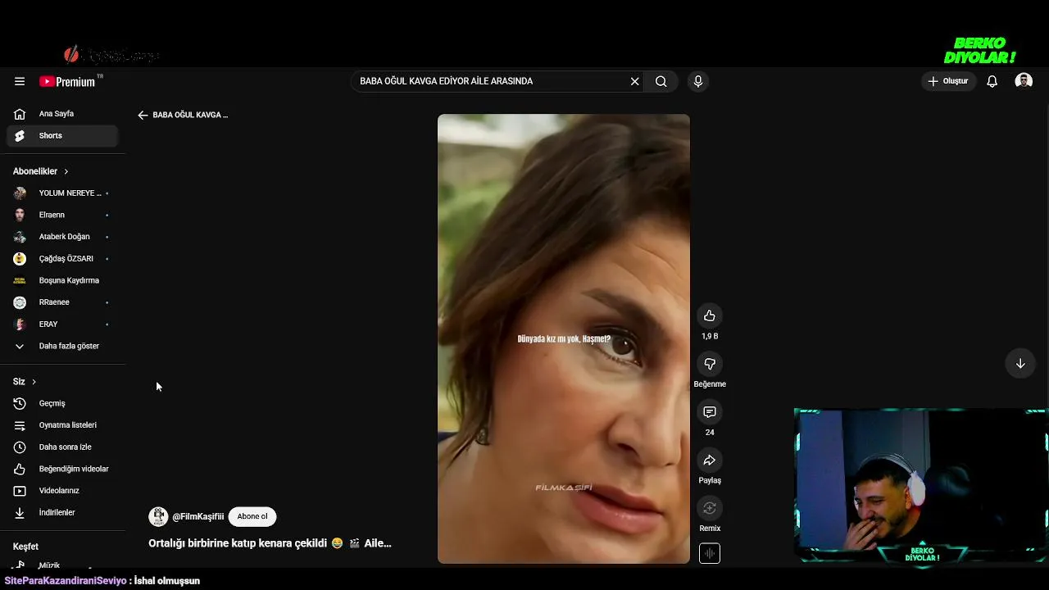Click the Remix icon
Screen dimensions: 1049x590
(710, 508)
